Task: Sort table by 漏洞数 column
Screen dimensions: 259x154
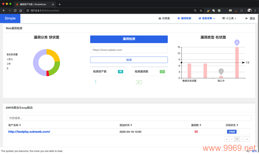Action: pos(196,125)
